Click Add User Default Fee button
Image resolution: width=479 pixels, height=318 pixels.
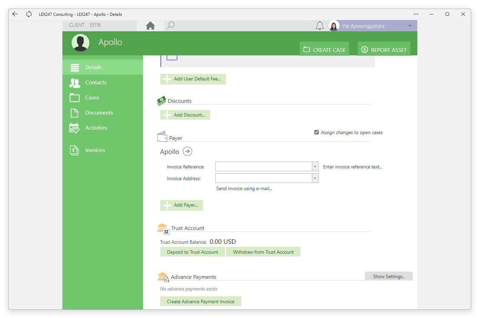193,79
